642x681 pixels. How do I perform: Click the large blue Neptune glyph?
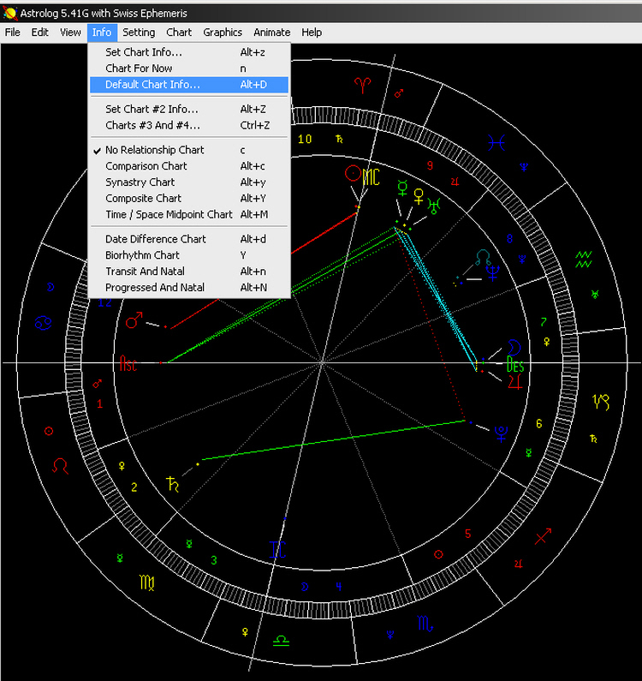pos(493,273)
